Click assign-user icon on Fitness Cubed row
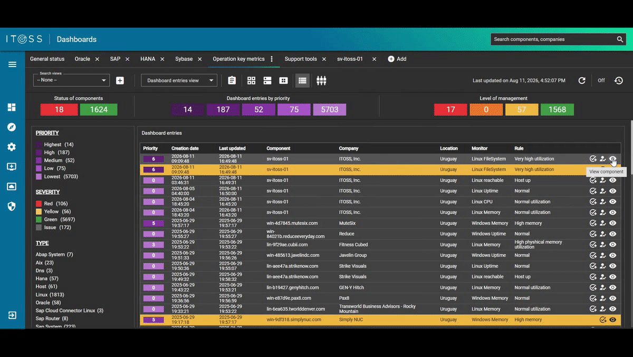Viewport: 633px width, 357px height. [603, 245]
